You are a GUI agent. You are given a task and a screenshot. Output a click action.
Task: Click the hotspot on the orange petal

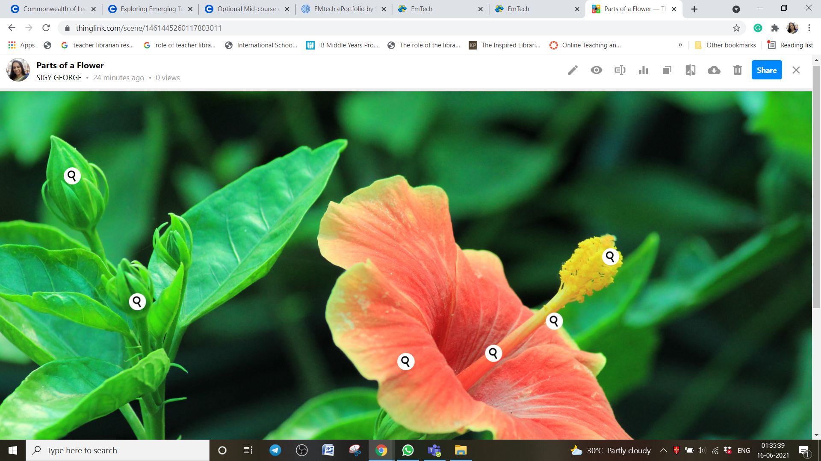406,362
